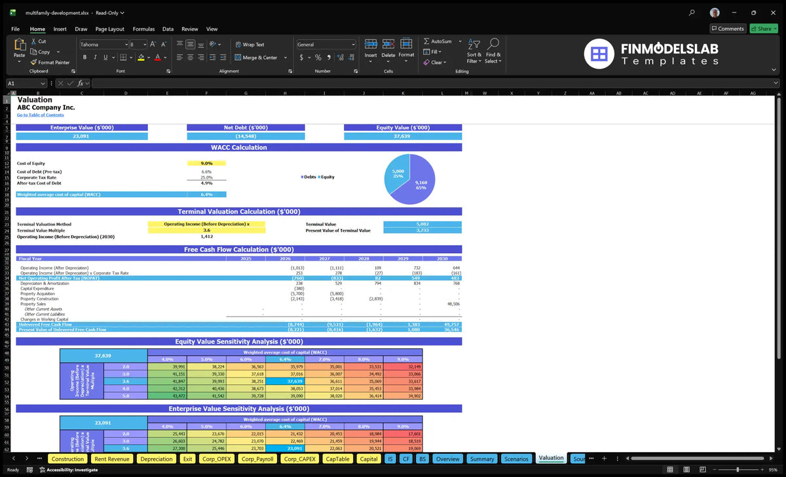786x477 pixels.
Task: Click the Sort & Filter icon
Action: [474, 44]
